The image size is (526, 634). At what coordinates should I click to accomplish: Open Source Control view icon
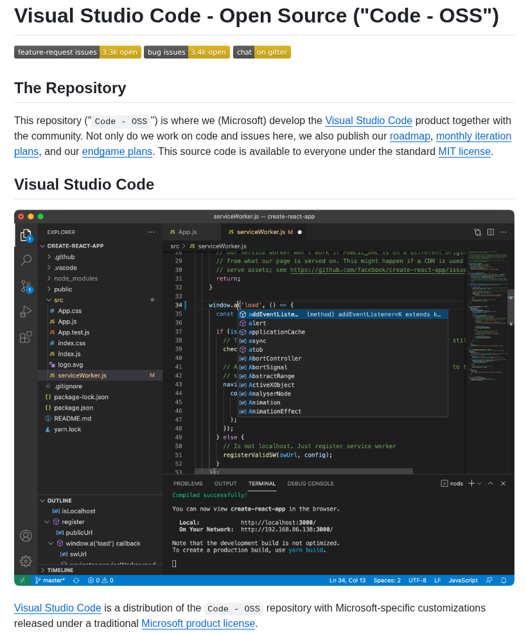(26, 286)
